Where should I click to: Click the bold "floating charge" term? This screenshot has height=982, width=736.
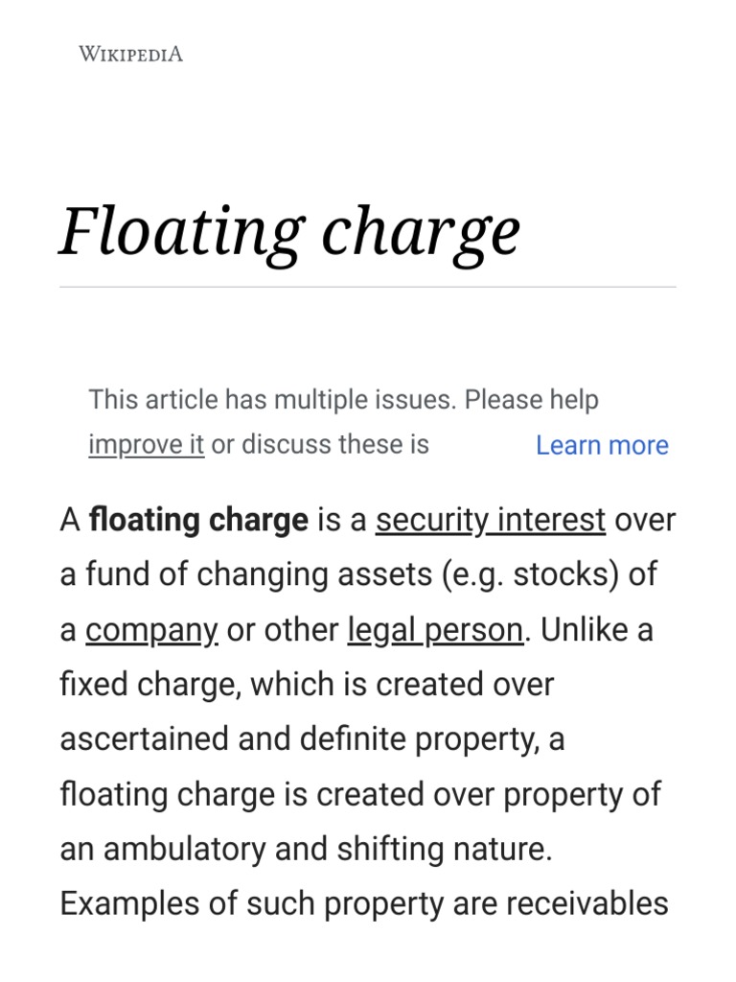tap(198, 520)
